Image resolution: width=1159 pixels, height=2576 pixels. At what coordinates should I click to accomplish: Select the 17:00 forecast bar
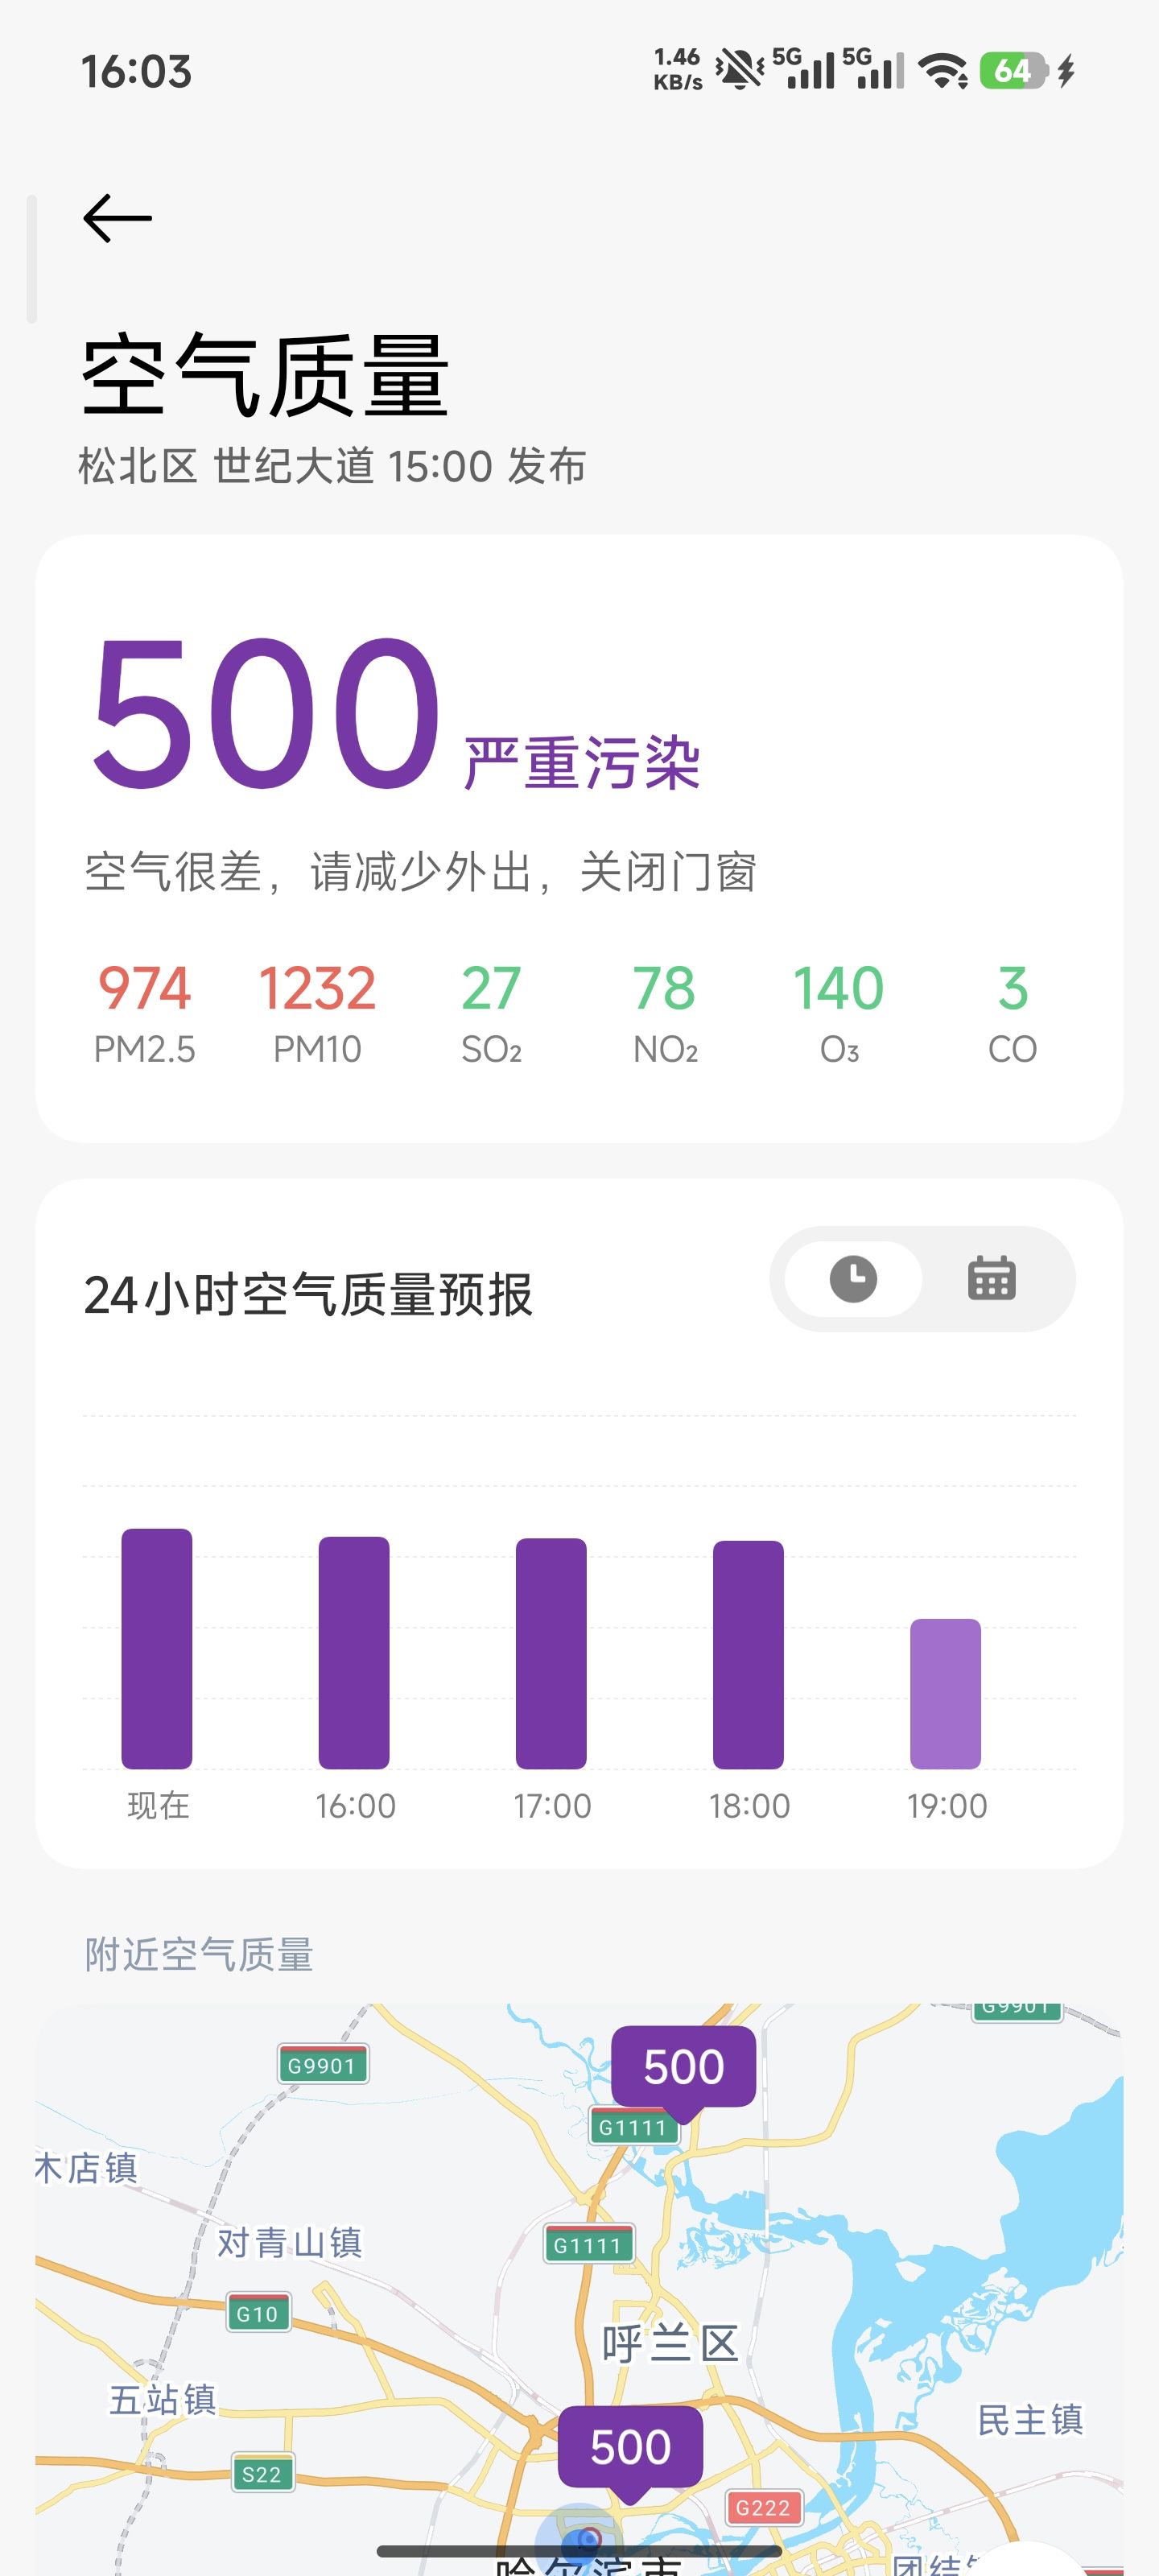551,1654
